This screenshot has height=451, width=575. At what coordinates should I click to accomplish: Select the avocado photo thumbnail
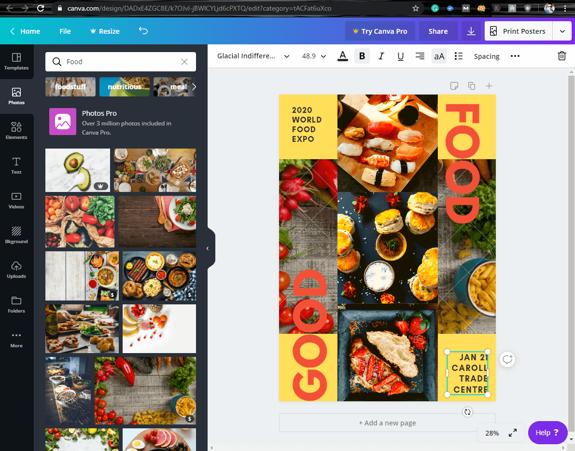77,170
